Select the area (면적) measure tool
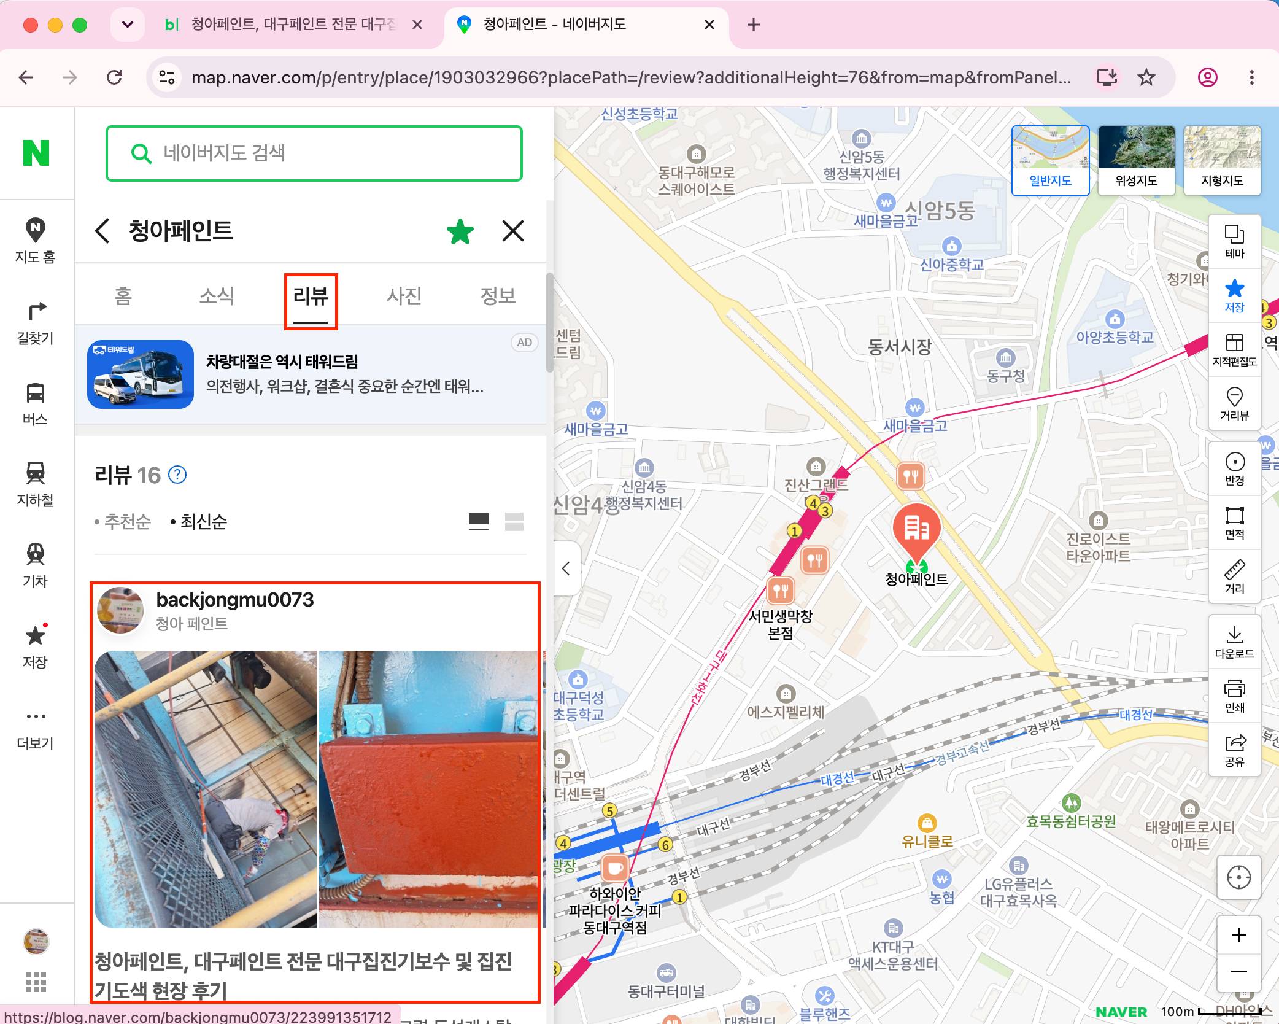 (x=1235, y=522)
